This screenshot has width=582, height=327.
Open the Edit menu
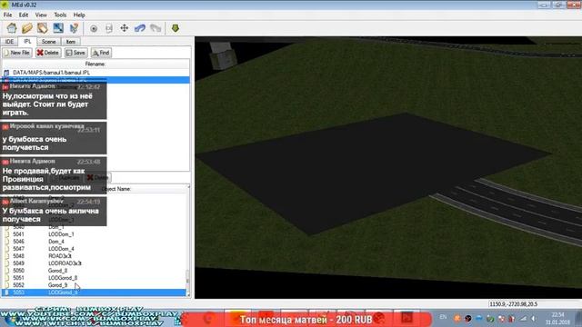coord(24,15)
